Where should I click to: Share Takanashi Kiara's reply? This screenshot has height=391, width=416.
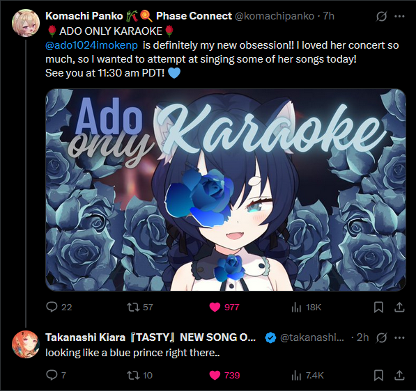tap(399, 376)
